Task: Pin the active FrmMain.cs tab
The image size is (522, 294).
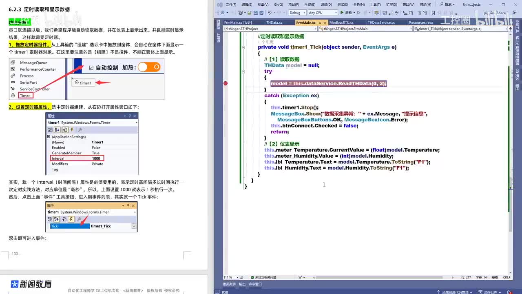Action: tap(320, 23)
